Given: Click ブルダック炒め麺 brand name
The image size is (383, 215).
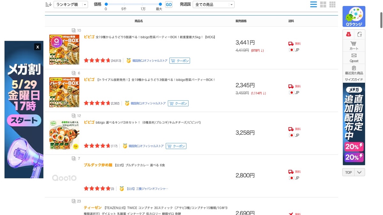Looking at the screenshot, I should click(x=98, y=165).
